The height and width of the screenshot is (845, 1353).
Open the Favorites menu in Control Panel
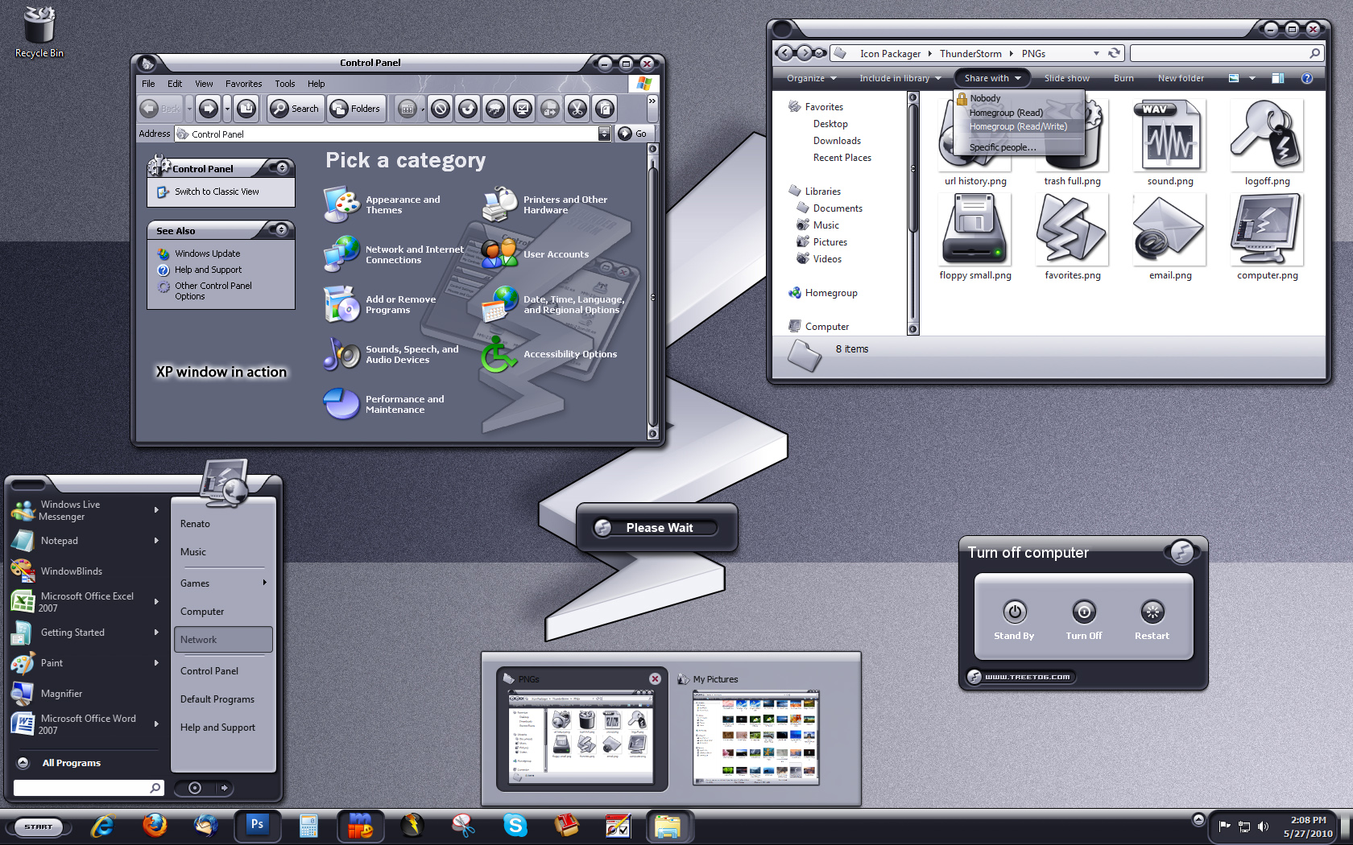pos(243,84)
